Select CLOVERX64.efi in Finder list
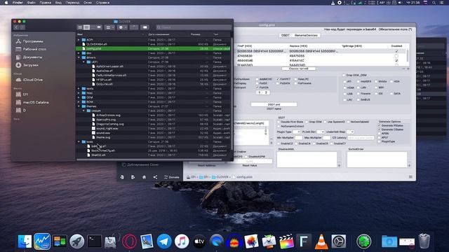This screenshot has width=449, height=252. pyautogui.click(x=153, y=44)
